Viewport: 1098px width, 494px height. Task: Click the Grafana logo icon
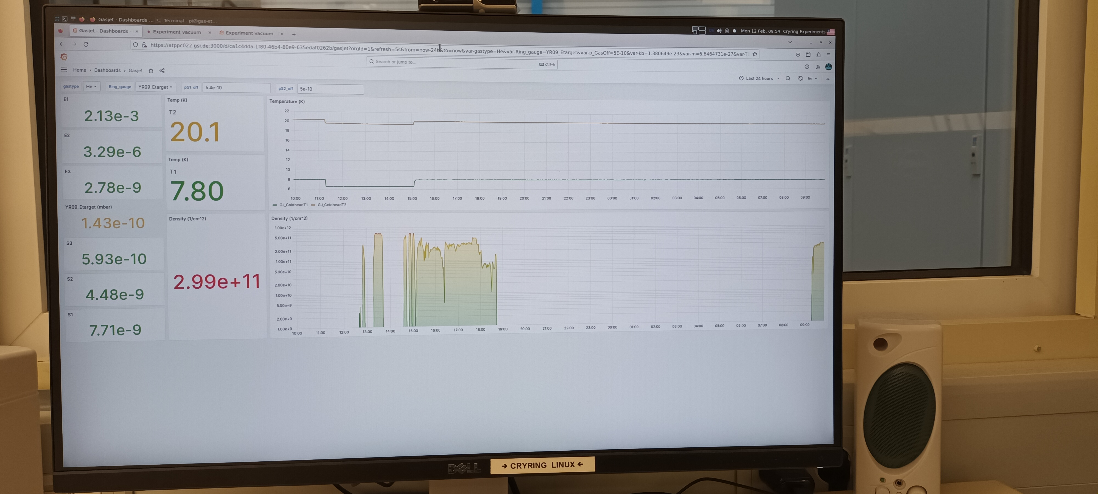(x=64, y=57)
